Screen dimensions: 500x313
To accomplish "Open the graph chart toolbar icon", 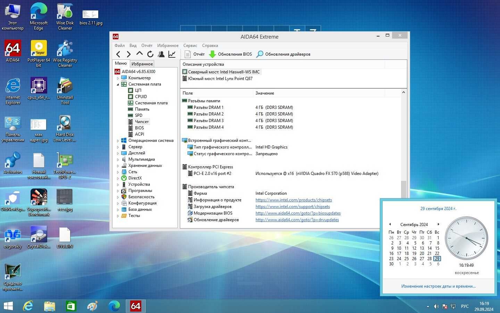I will tap(172, 54).
